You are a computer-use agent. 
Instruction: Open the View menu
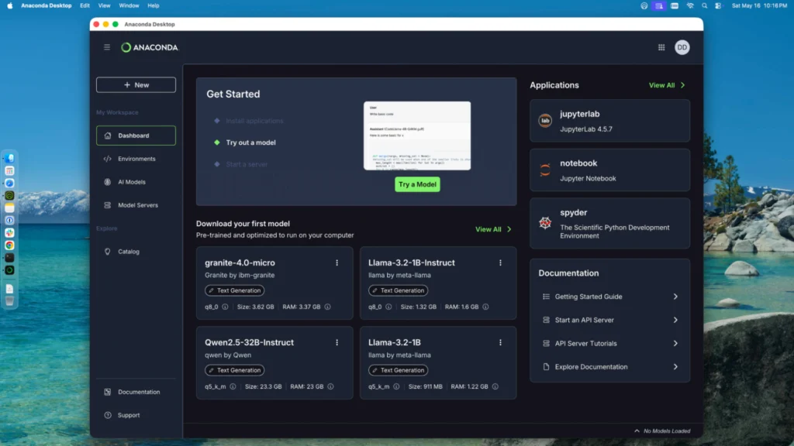105,5
